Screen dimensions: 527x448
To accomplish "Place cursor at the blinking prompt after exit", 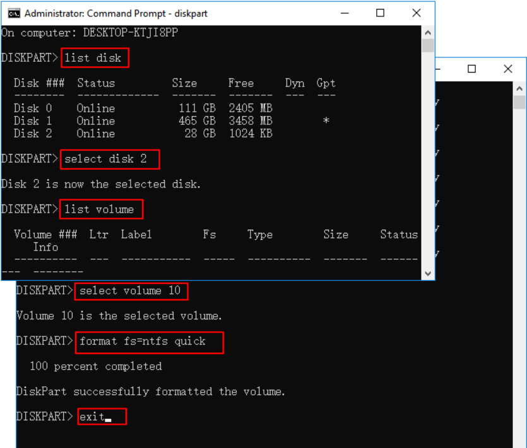I will pos(110,417).
